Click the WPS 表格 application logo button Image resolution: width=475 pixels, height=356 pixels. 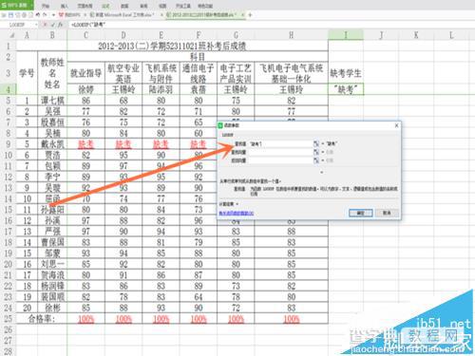click(16, 5)
